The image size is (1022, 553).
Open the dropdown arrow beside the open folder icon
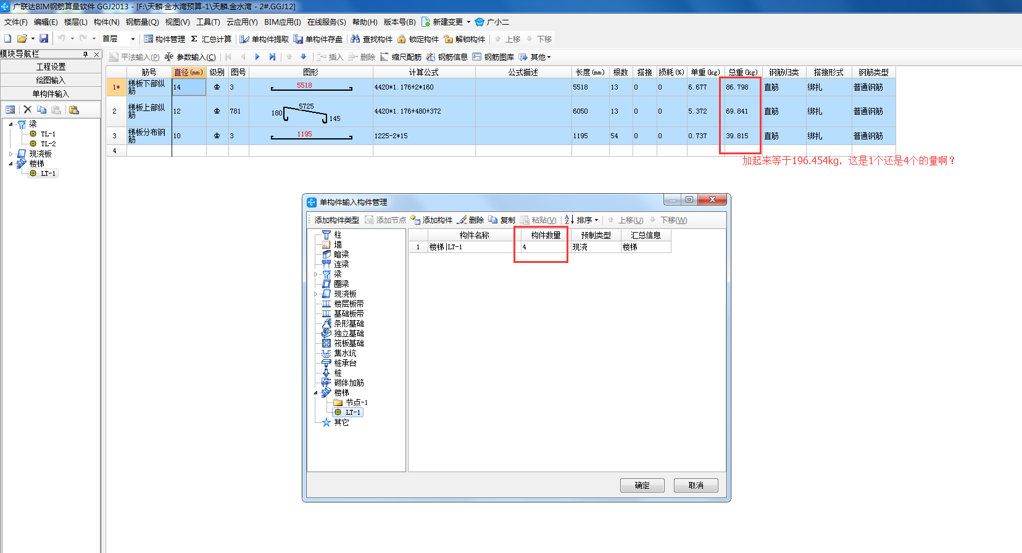tap(33, 38)
